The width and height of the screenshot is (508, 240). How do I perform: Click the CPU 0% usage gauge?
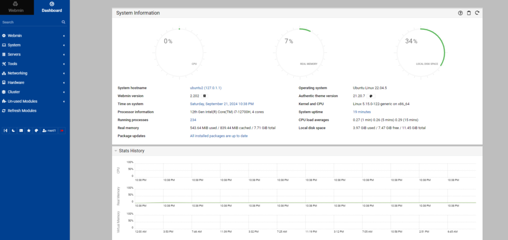(x=179, y=53)
